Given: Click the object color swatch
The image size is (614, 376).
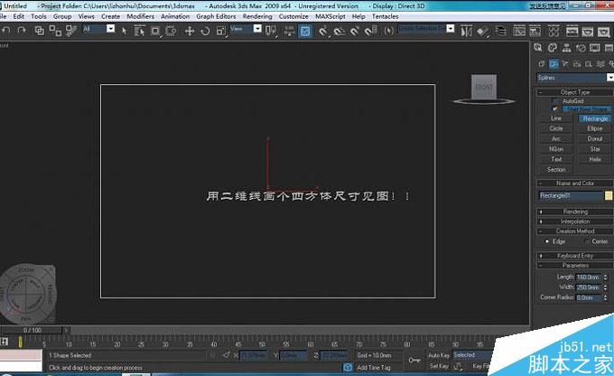Looking at the screenshot, I should (x=609, y=195).
